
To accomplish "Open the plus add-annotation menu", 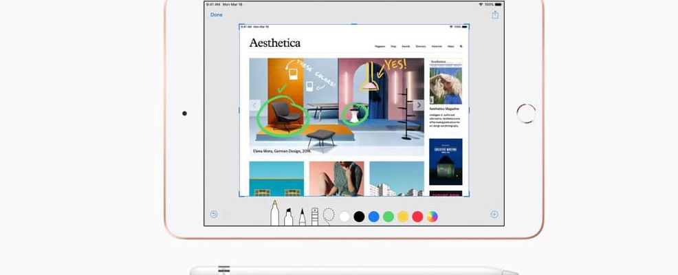I will pos(494,214).
